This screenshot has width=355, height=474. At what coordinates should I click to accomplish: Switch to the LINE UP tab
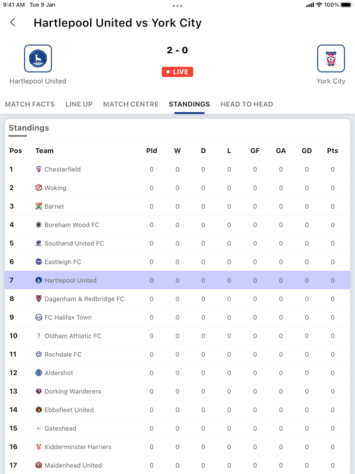click(x=79, y=104)
